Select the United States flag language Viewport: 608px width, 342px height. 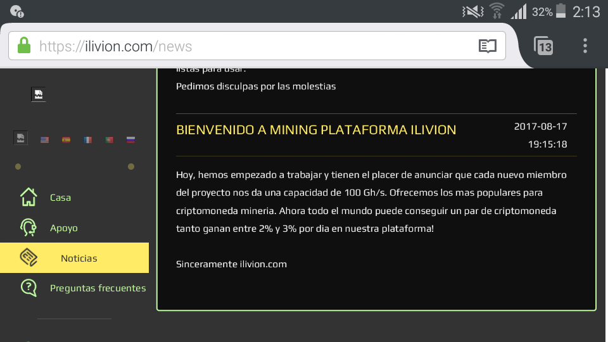click(x=44, y=140)
